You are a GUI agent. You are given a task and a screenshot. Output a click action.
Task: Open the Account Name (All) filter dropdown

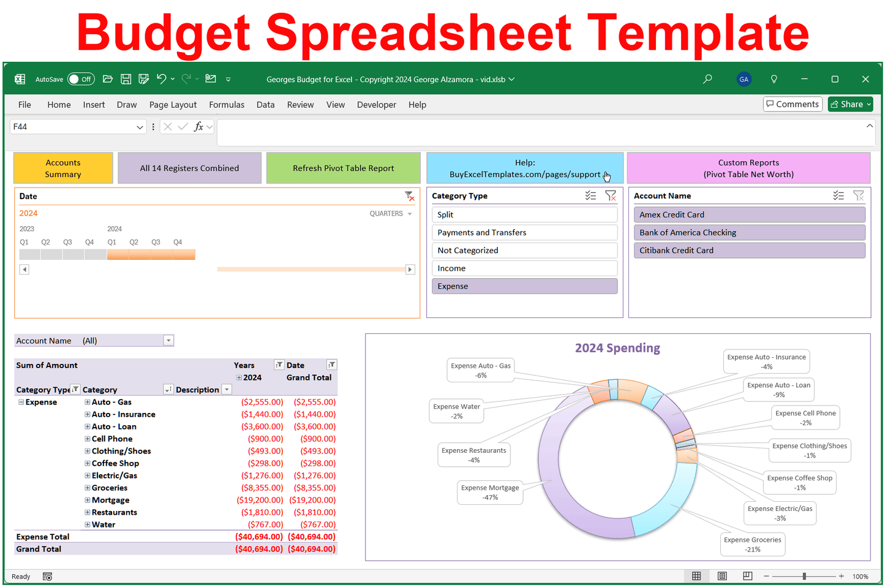(168, 341)
